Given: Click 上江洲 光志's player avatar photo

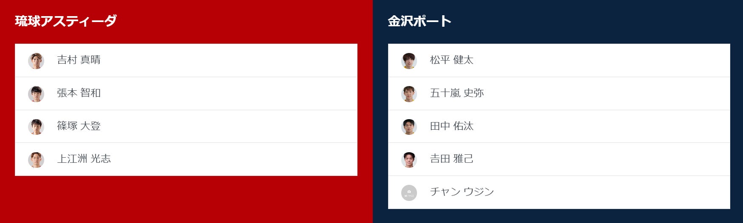Looking at the screenshot, I should point(36,160).
